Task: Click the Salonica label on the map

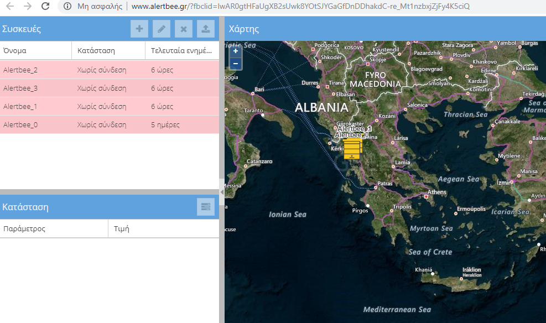Action: pyautogui.click(x=417, y=105)
